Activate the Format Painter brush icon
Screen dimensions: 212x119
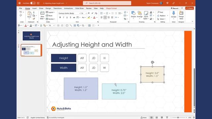tap(34, 19)
